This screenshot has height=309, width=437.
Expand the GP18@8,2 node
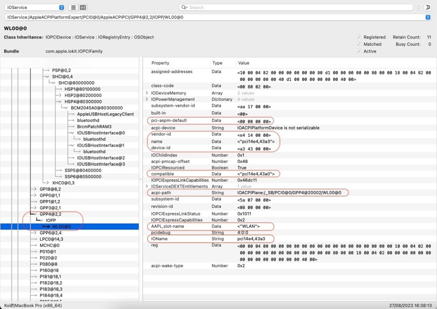(35, 189)
